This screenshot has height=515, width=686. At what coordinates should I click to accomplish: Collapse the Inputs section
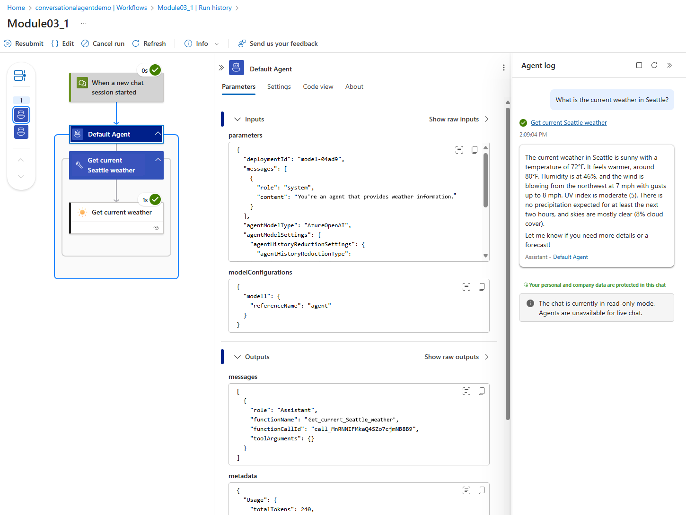(237, 119)
